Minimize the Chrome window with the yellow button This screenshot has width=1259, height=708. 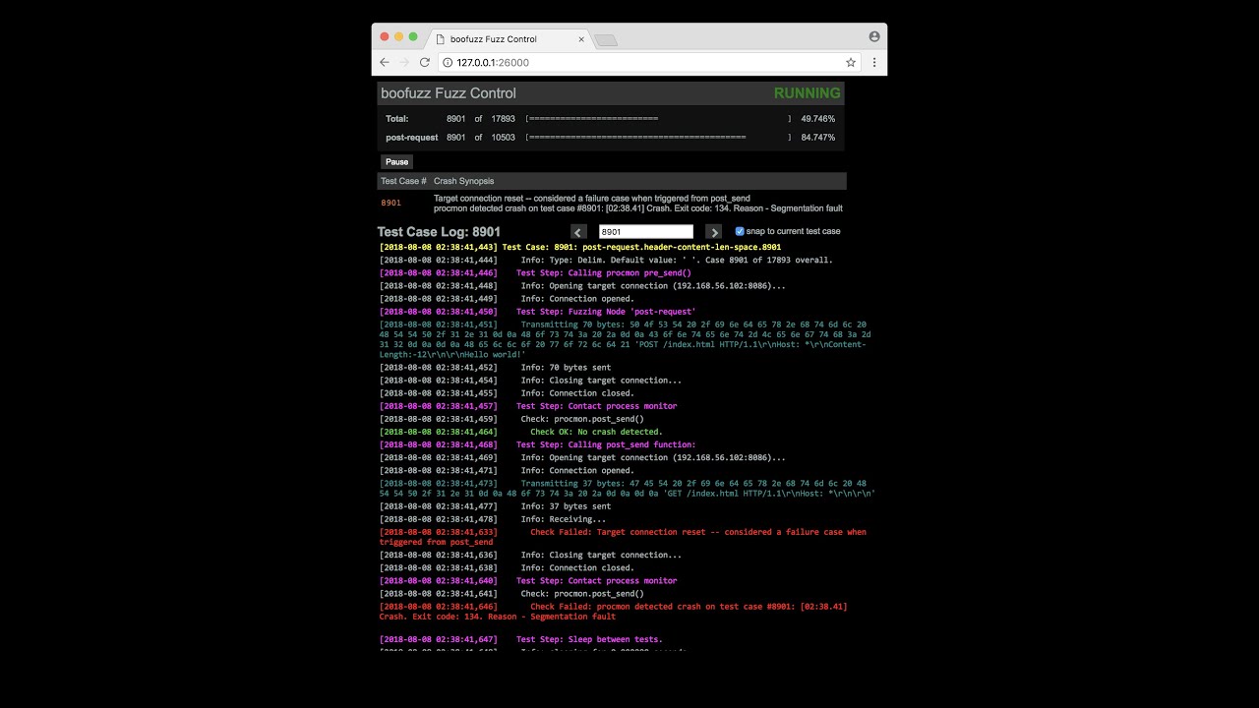click(x=398, y=36)
